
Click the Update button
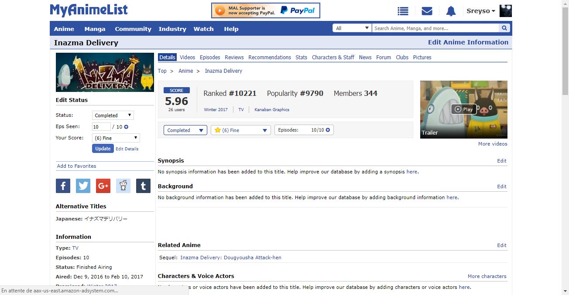click(103, 149)
